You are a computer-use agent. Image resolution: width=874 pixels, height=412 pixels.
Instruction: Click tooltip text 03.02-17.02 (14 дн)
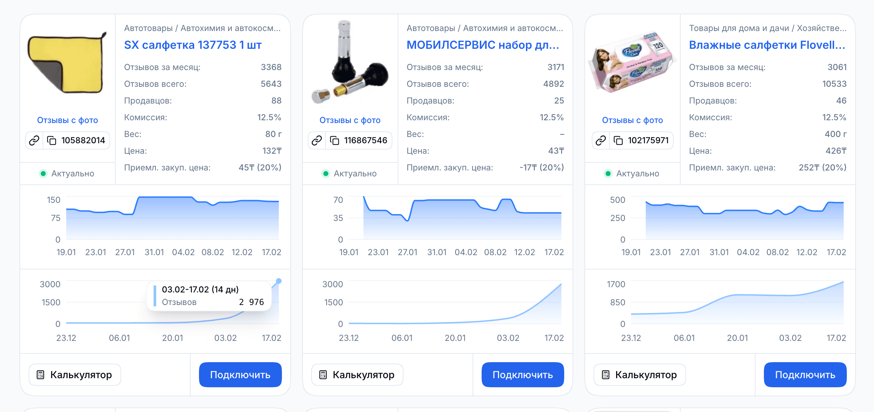click(200, 290)
